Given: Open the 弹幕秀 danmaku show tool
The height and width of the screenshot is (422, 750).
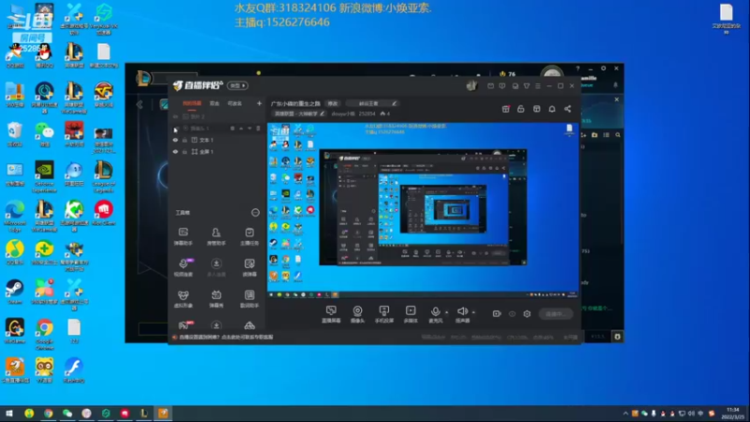Looking at the screenshot, I should pos(217,298).
